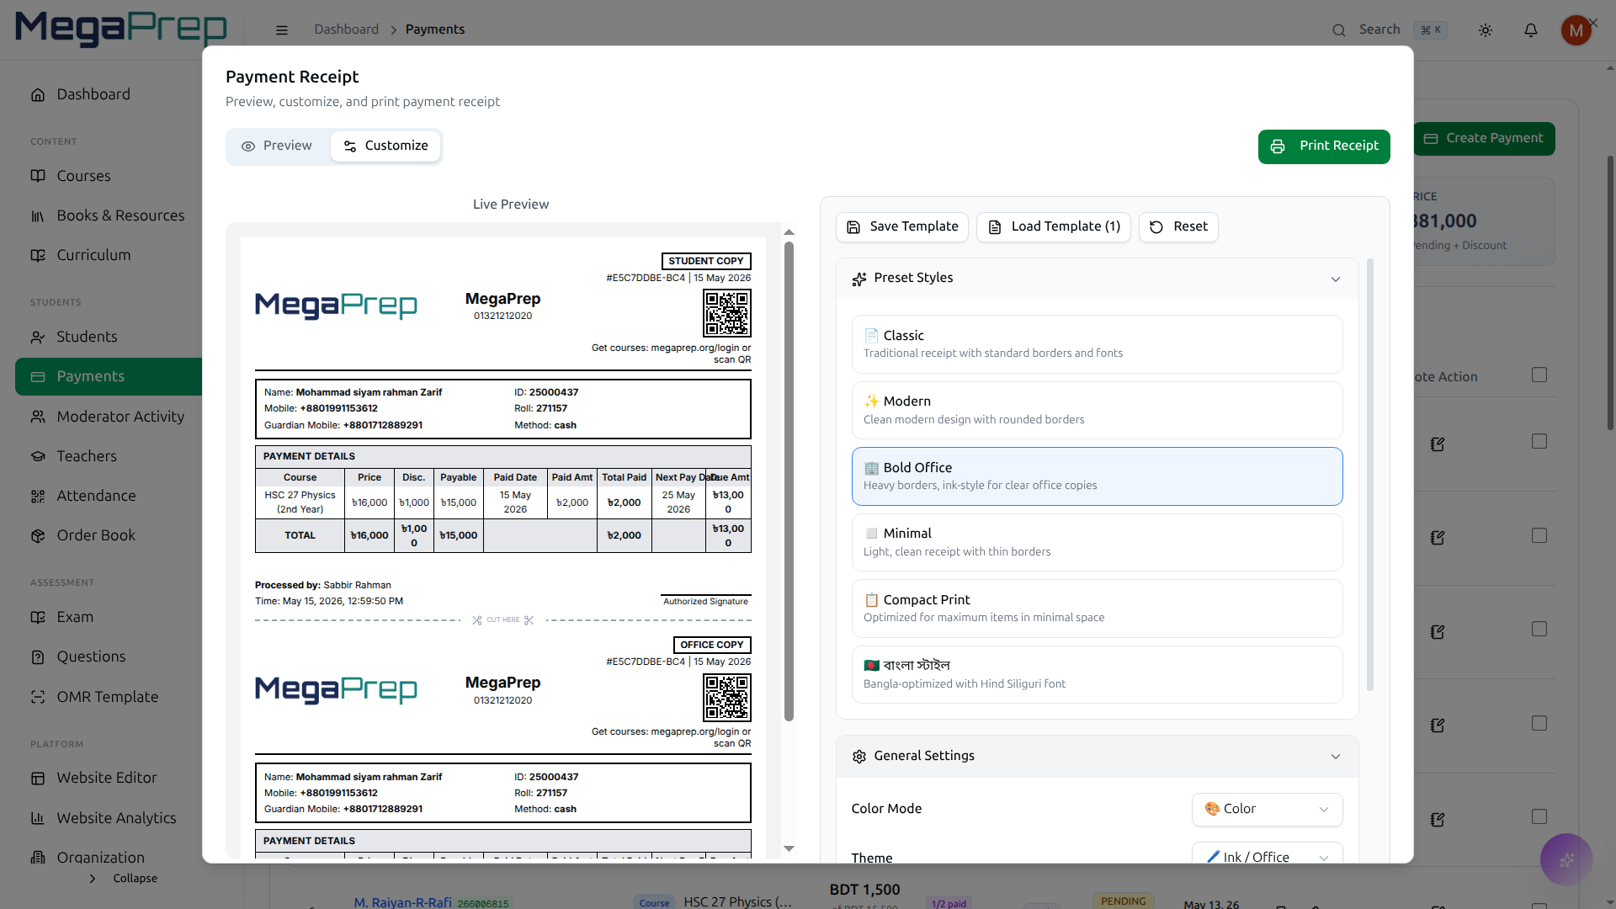This screenshot has width=1616, height=909.
Task: Toggle the light/dark theme sun icon
Action: click(1486, 30)
